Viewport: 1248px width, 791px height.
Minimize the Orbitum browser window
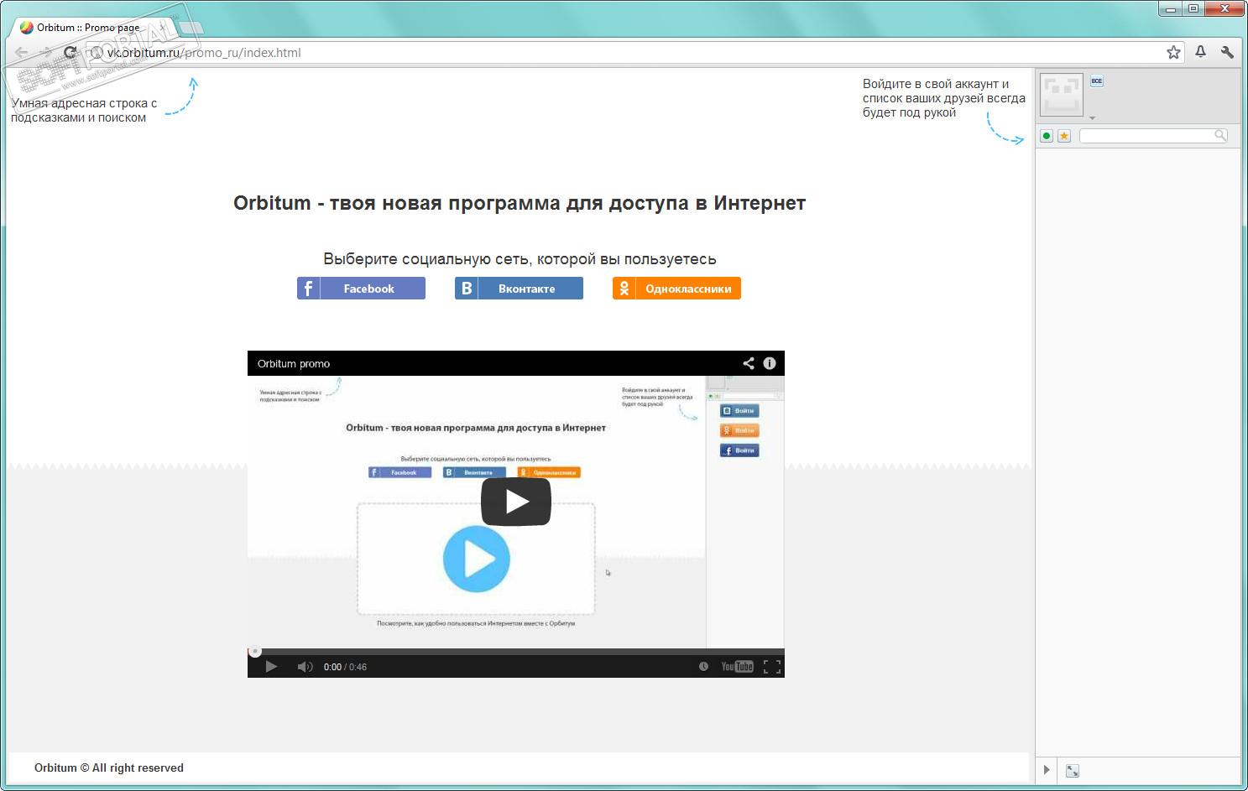click(x=1171, y=9)
